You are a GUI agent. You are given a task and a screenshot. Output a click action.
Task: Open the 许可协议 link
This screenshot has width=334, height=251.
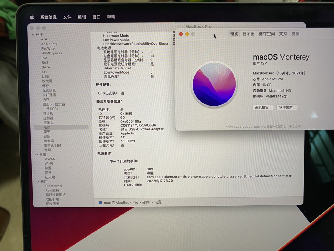294,126
